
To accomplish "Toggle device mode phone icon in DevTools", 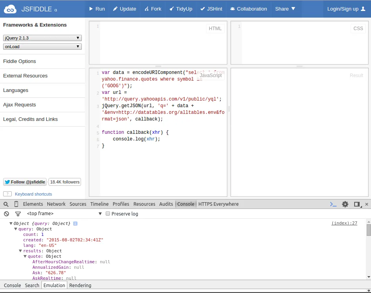I will tap(16, 204).
